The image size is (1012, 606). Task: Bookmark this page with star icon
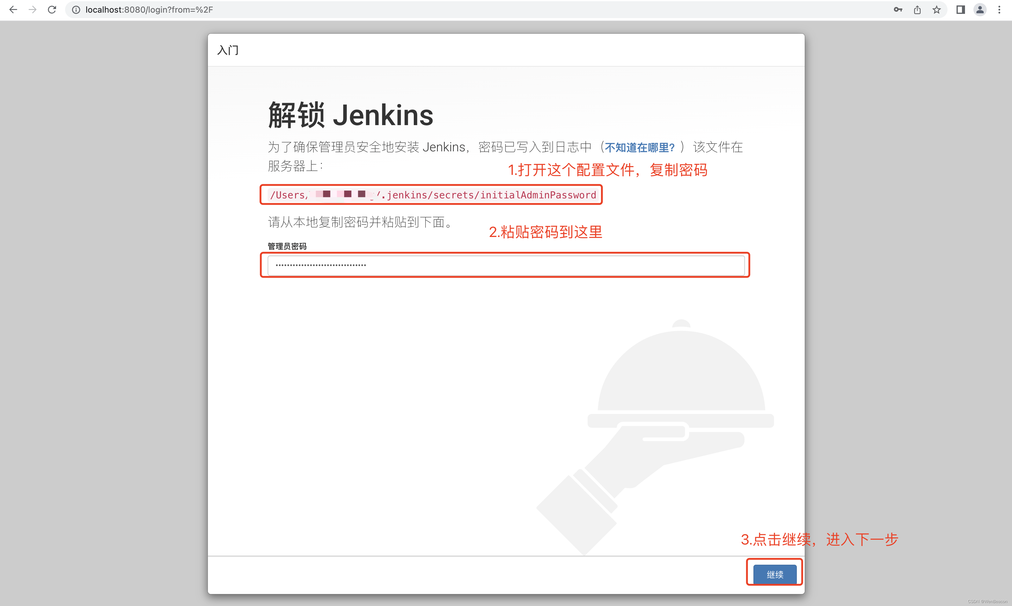pyautogui.click(x=937, y=9)
